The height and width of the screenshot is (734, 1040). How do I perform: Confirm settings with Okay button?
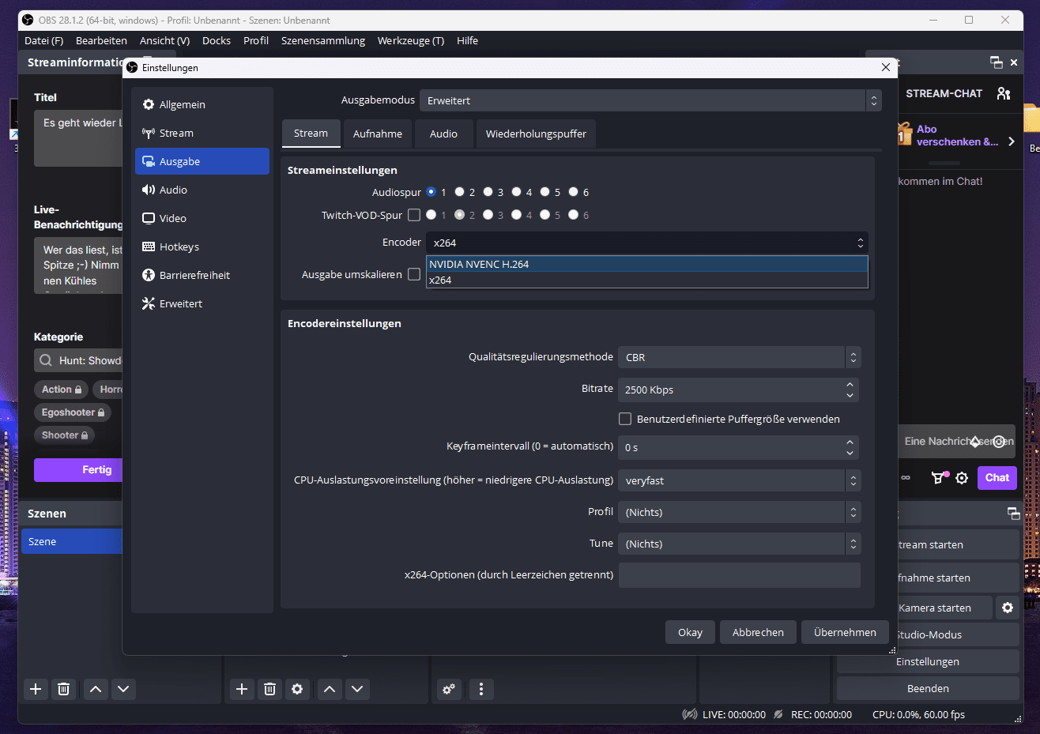(690, 632)
